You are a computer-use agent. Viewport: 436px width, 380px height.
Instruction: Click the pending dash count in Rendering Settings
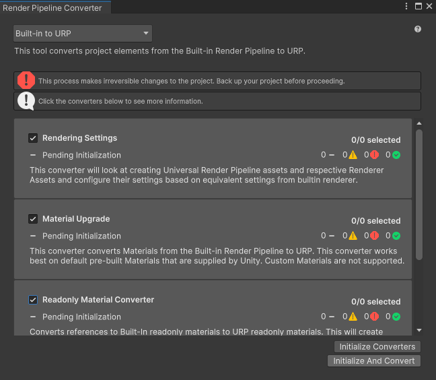328,155
